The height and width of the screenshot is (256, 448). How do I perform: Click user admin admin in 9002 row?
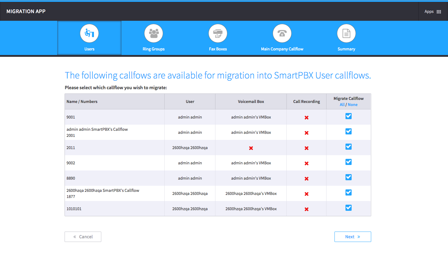pos(190,163)
